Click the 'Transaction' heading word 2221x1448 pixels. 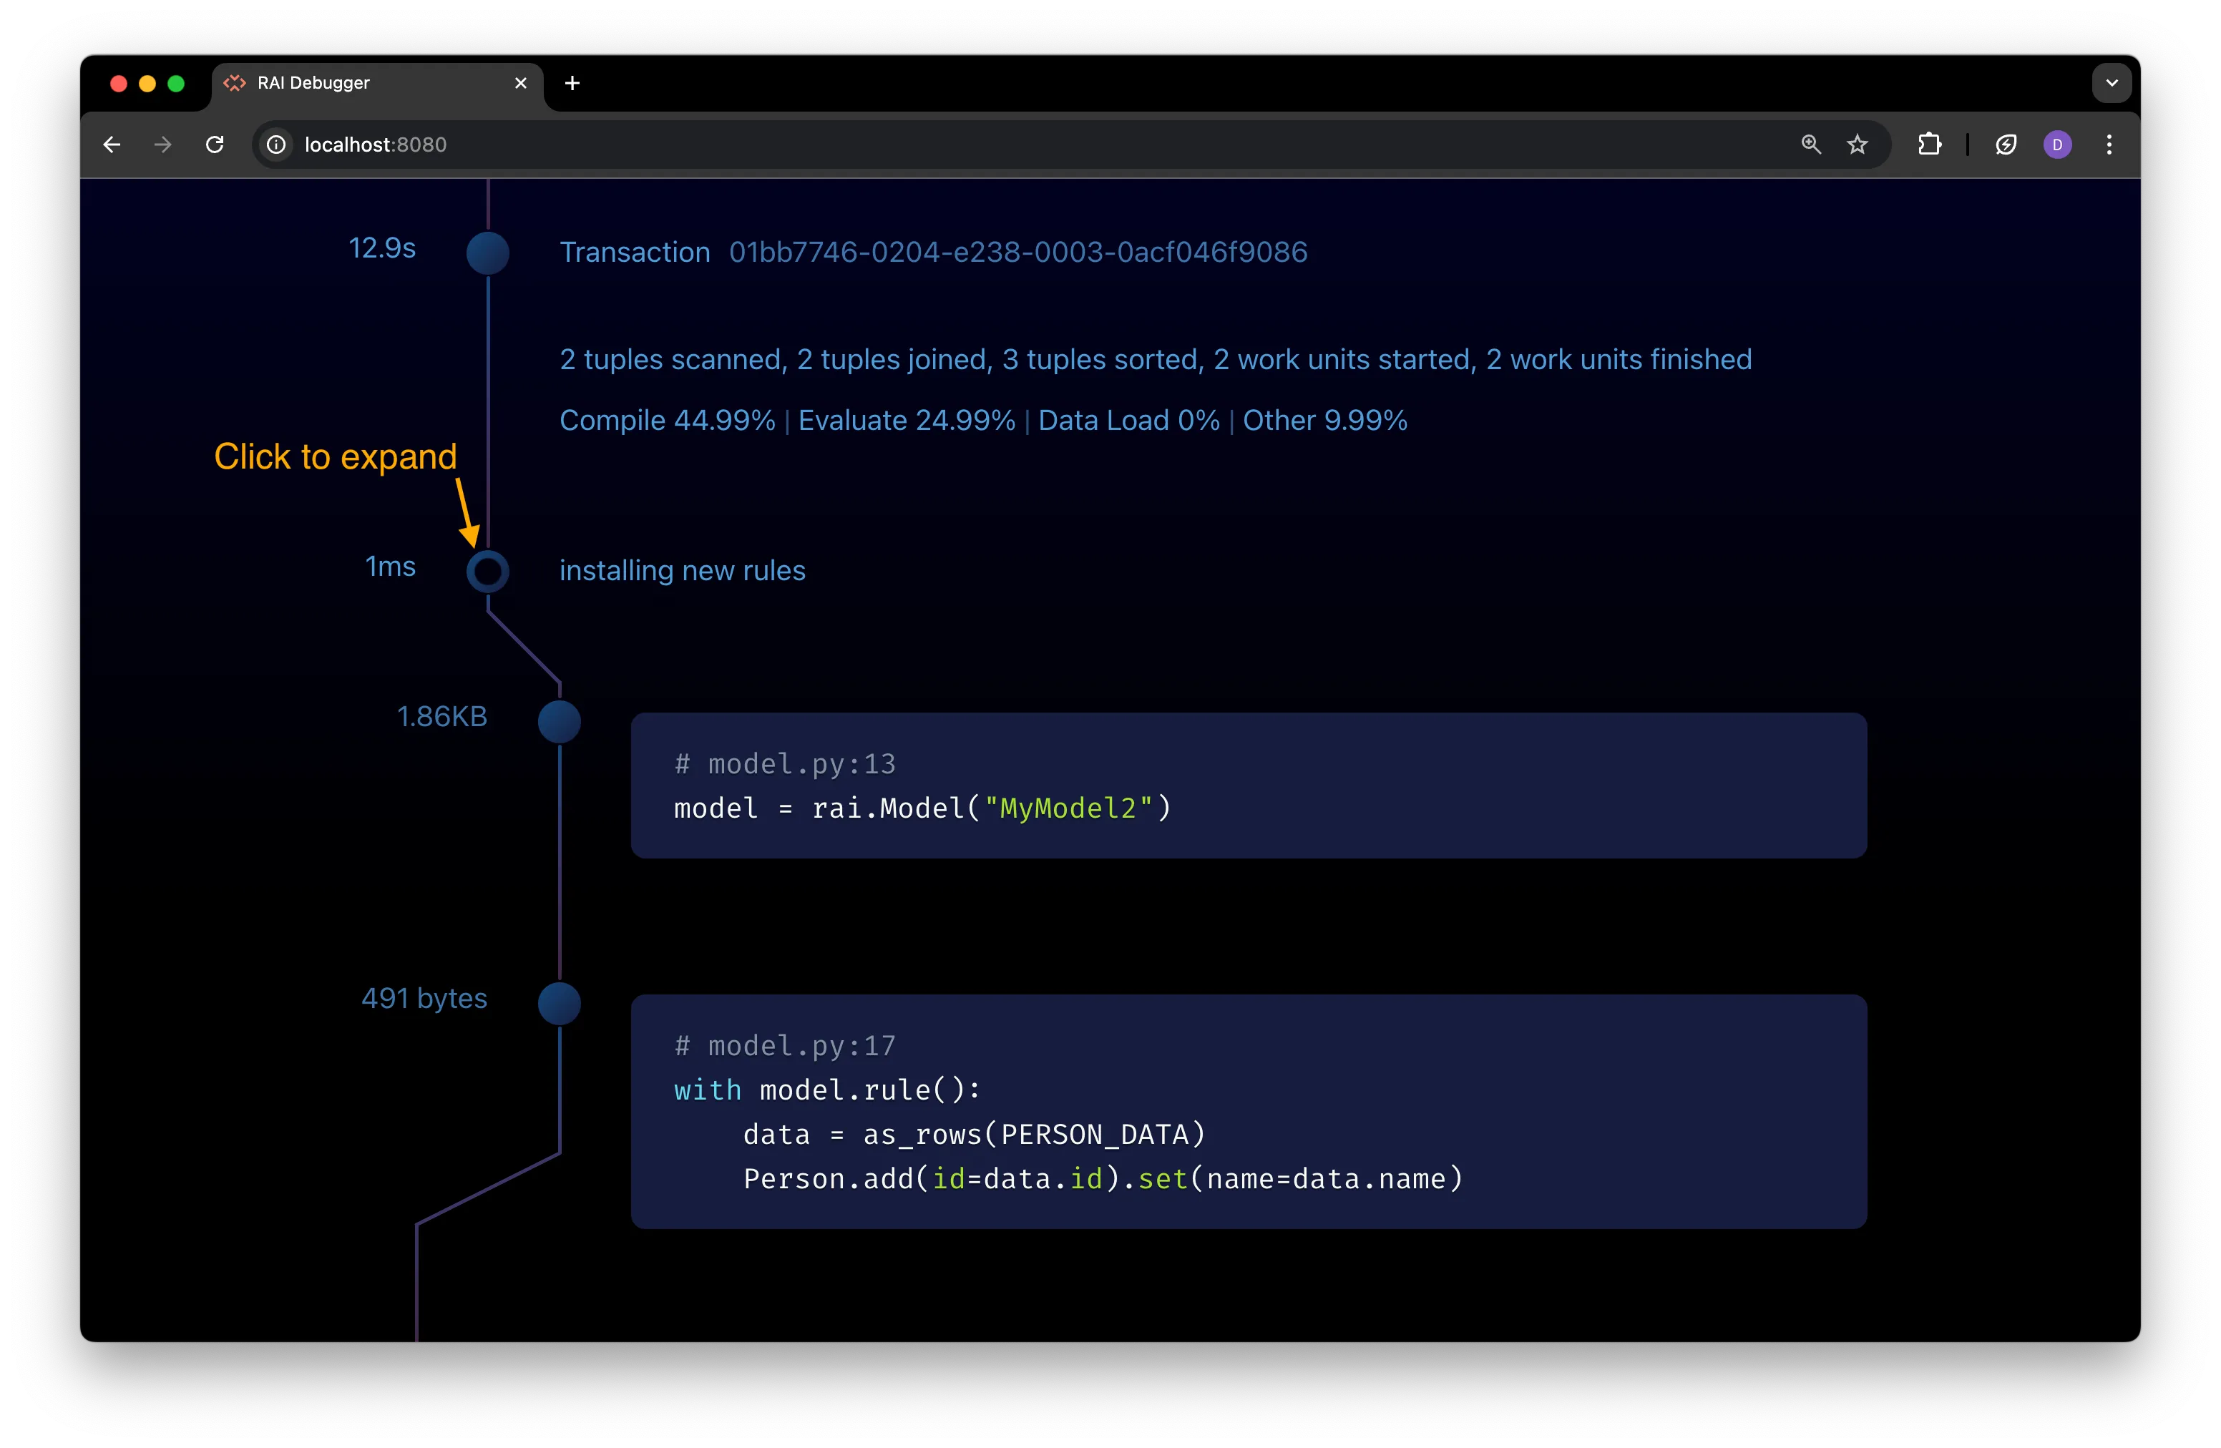pos(635,252)
